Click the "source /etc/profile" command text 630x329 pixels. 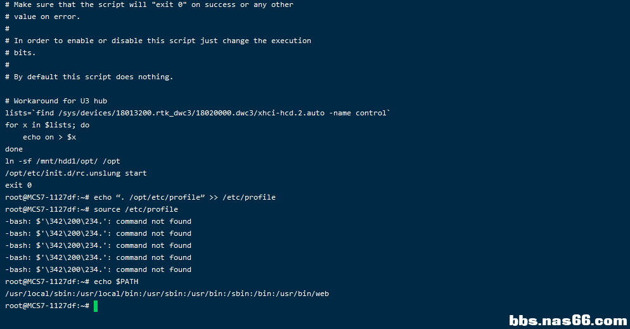coord(136,209)
